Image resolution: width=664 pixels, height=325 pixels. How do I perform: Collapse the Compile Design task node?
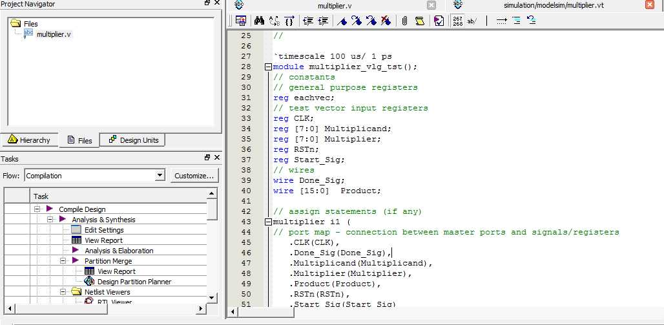pos(37,209)
